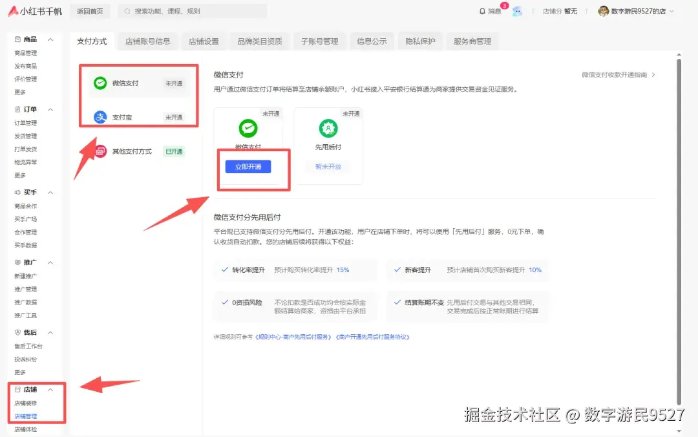Select the 微信支付 green icon in payment list
The height and width of the screenshot is (437, 698).
tap(99, 83)
